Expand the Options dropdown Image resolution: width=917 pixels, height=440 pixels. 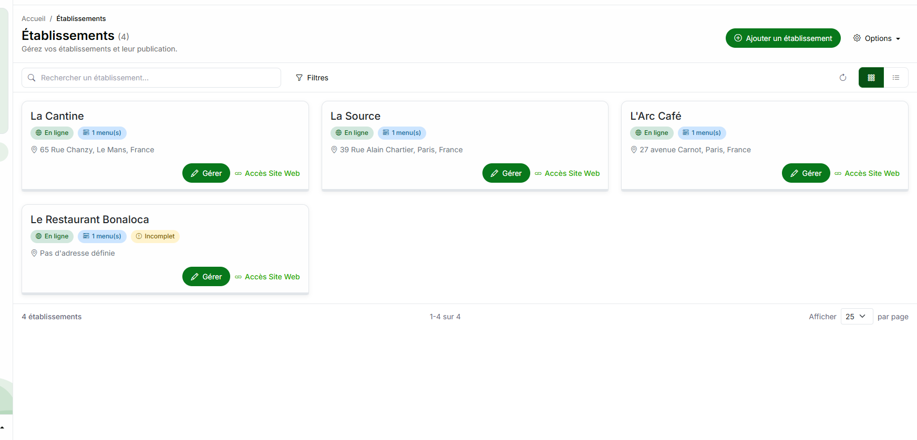point(877,38)
